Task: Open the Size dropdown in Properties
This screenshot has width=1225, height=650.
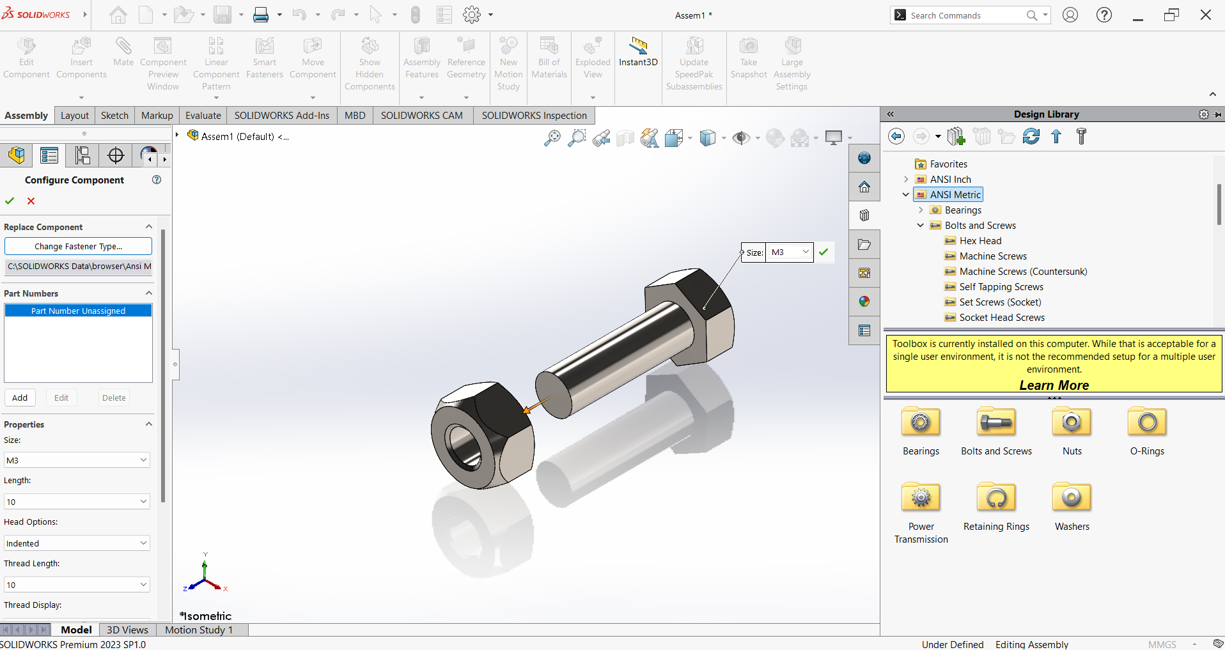Action: 77,460
